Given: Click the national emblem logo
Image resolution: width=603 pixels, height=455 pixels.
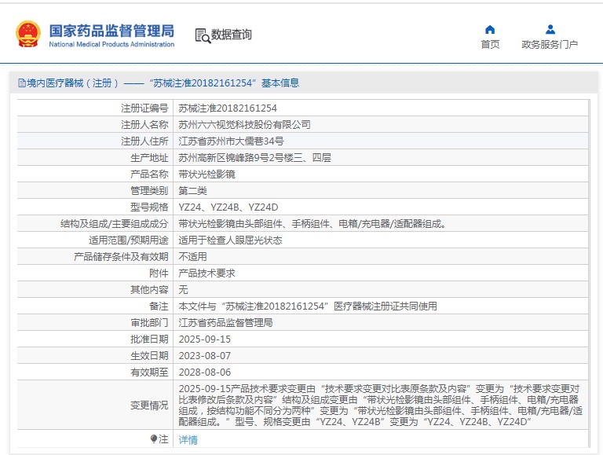Looking at the screenshot, I should coord(28,35).
